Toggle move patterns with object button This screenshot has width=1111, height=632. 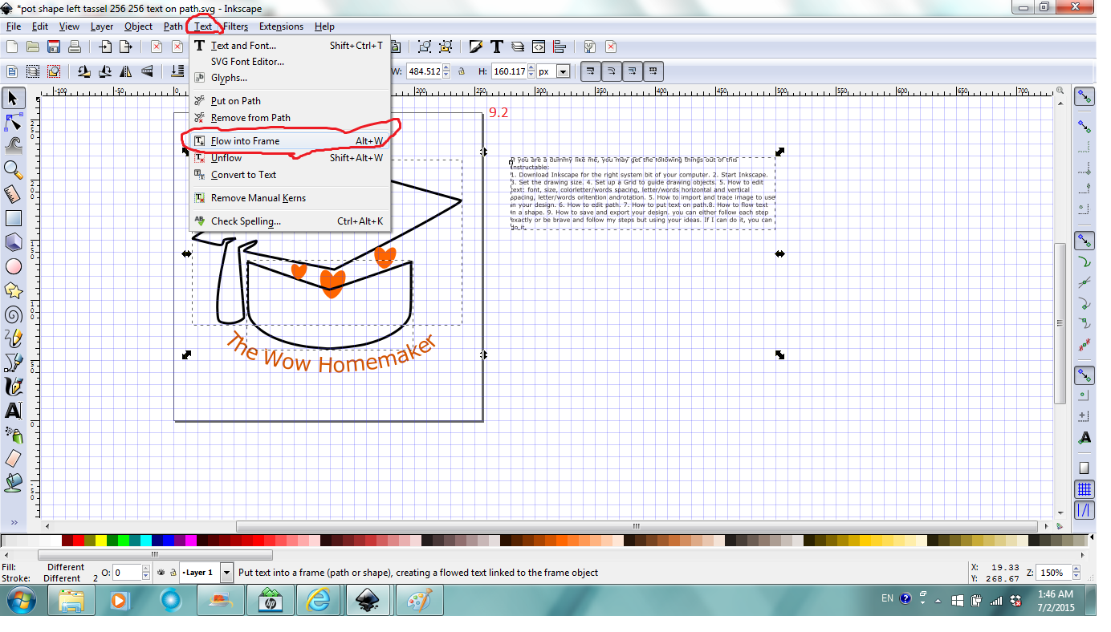[x=653, y=71]
